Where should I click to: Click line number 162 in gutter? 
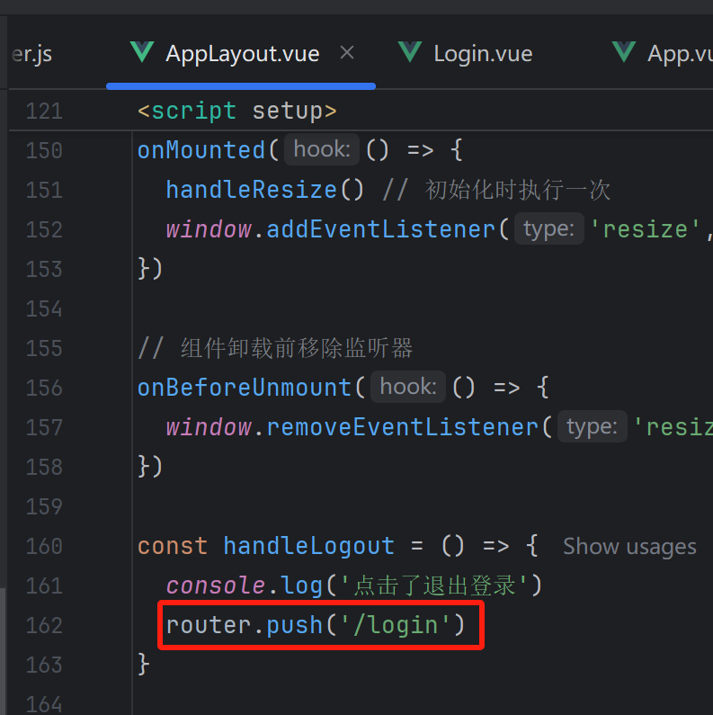click(44, 625)
